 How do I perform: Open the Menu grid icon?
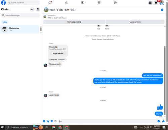[150, 3]
